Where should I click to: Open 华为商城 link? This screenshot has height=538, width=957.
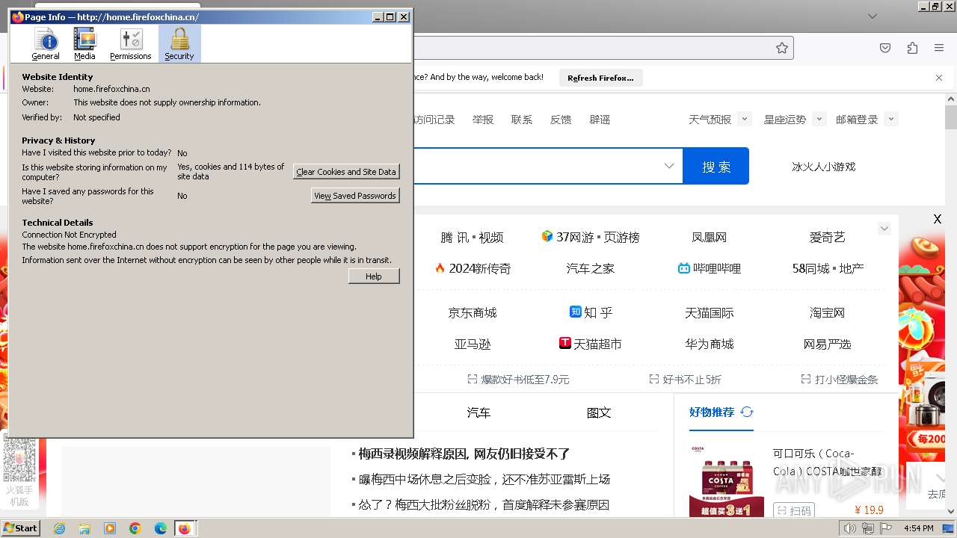709,344
